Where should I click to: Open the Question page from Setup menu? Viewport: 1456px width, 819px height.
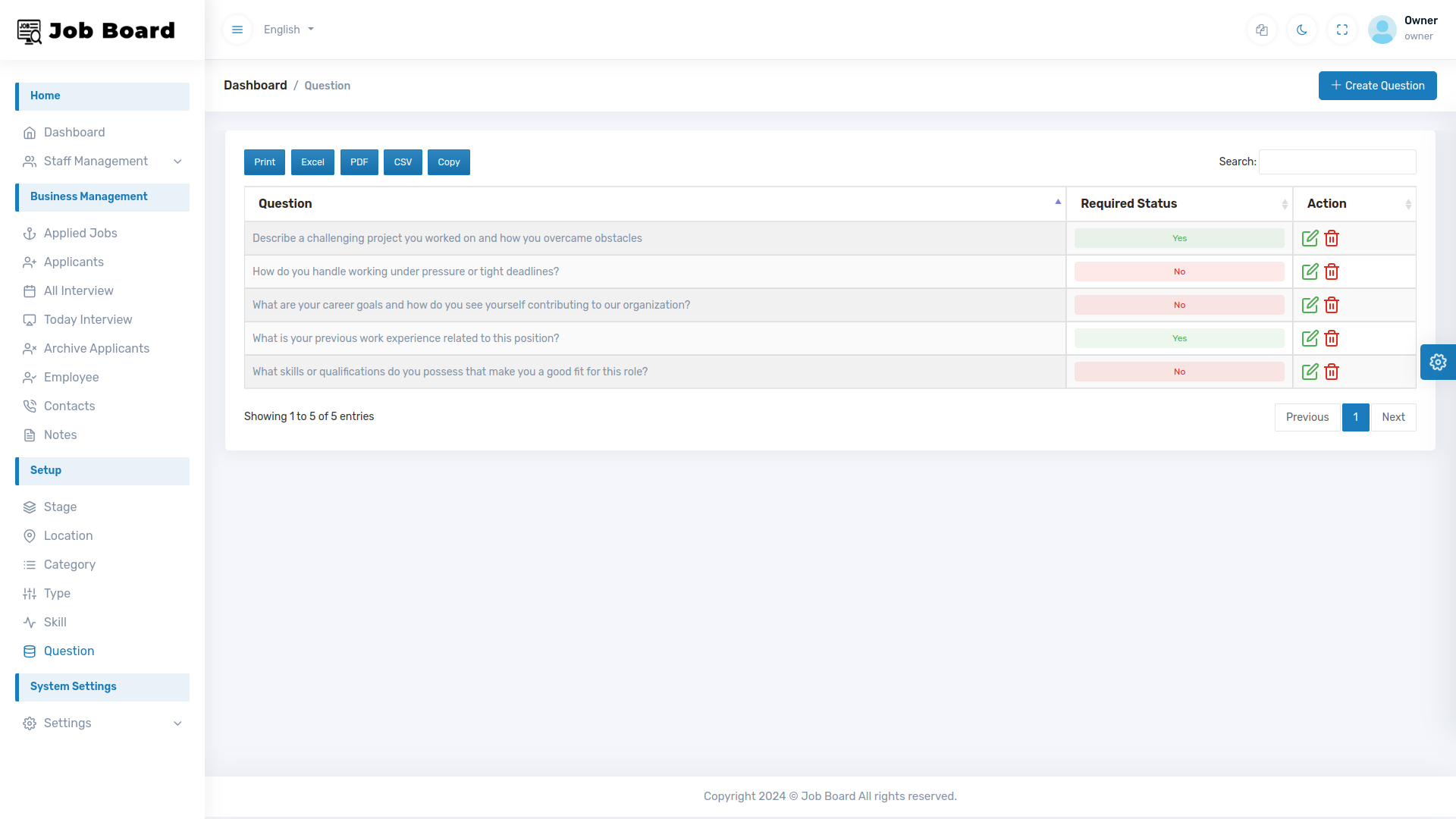coord(69,651)
